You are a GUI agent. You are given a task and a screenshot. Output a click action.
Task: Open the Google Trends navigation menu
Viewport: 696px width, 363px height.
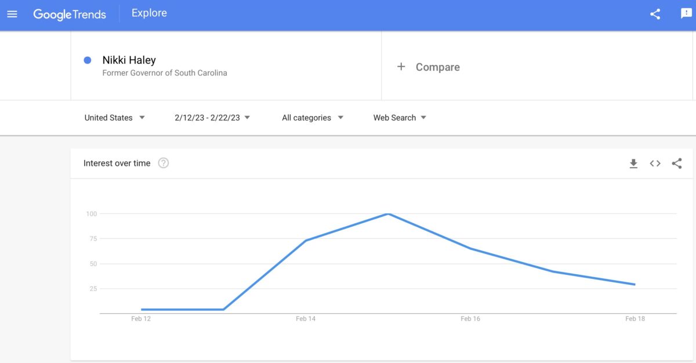coord(12,14)
